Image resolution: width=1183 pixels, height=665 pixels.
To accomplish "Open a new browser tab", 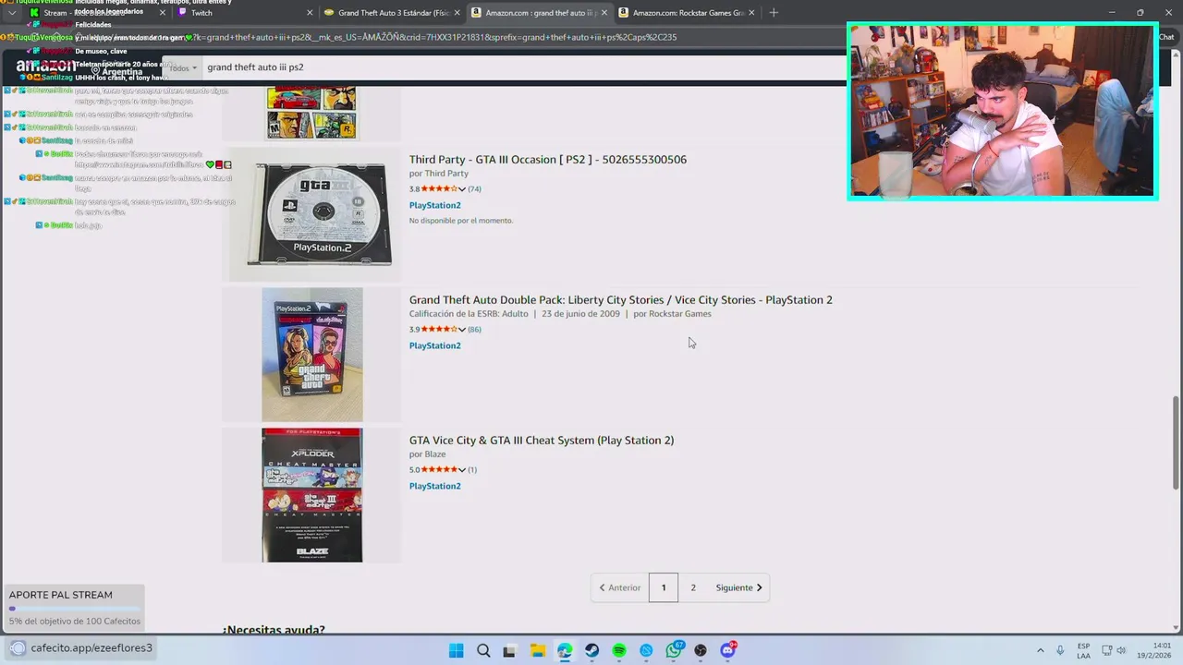I will pos(774,13).
